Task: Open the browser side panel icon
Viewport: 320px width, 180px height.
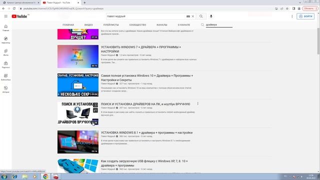Action: click(x=293, y=8)
